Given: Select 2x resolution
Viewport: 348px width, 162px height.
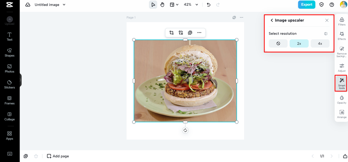Looking at the screenshot, I should tap(299, 43).
